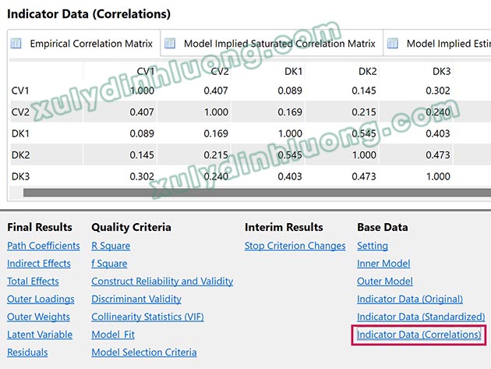Click cell 0.403 in row DK3
Screen dimensions: 491x369
click(290, 176)
